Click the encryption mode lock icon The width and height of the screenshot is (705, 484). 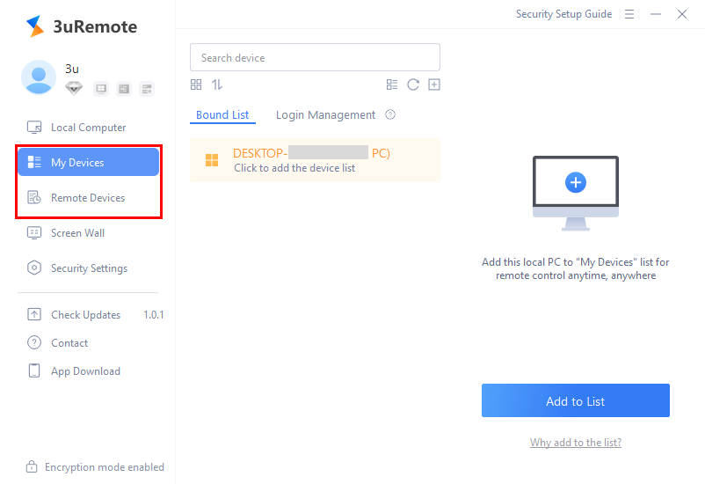32,466
